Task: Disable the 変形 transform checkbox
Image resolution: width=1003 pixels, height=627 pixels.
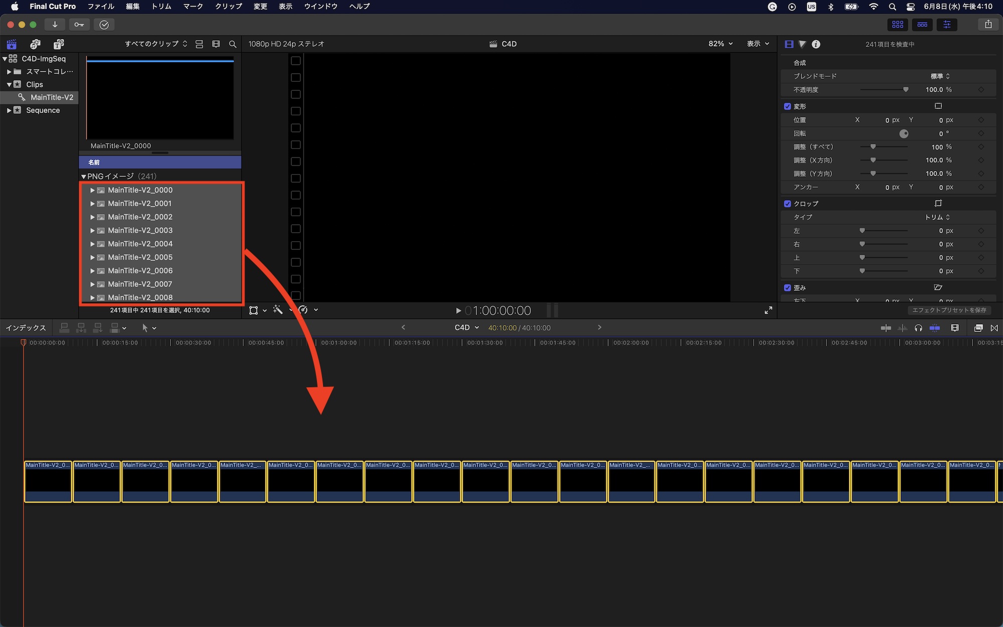Action: (787, 106)
